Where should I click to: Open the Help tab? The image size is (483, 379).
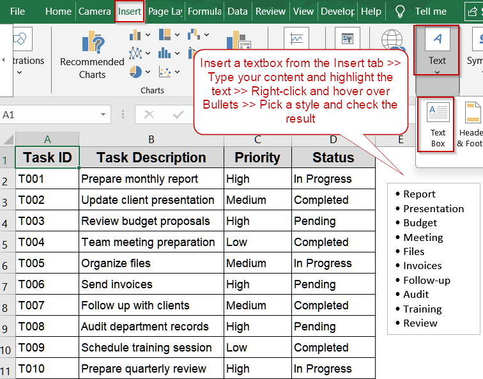click(x=371, y=12)
